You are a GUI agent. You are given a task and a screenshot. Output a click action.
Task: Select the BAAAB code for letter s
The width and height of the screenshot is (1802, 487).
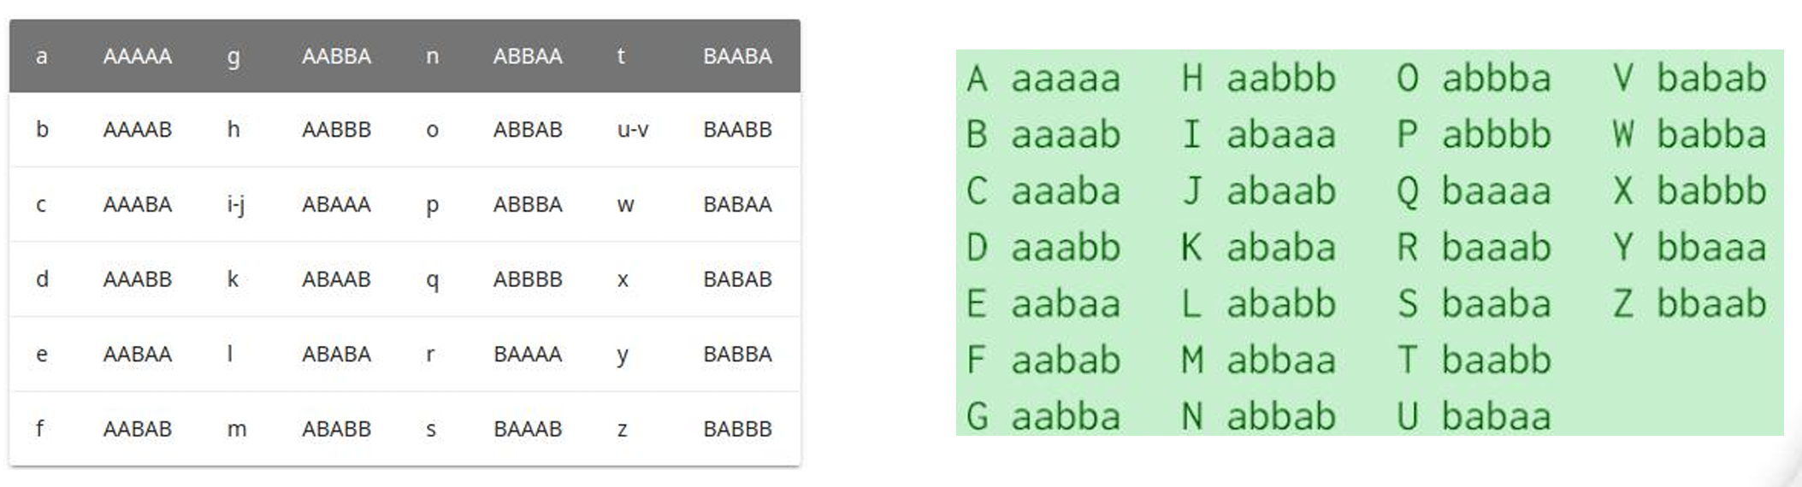(x=528, y=429)
